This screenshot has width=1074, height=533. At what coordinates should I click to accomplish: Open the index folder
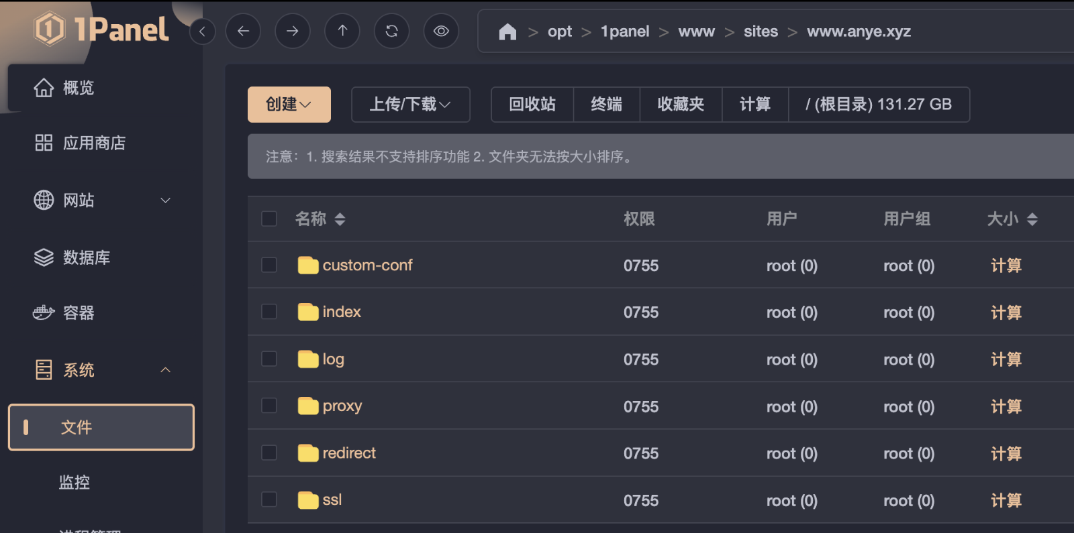342,312
